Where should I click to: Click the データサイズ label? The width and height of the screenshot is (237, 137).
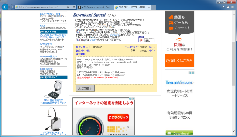[131, 47]
